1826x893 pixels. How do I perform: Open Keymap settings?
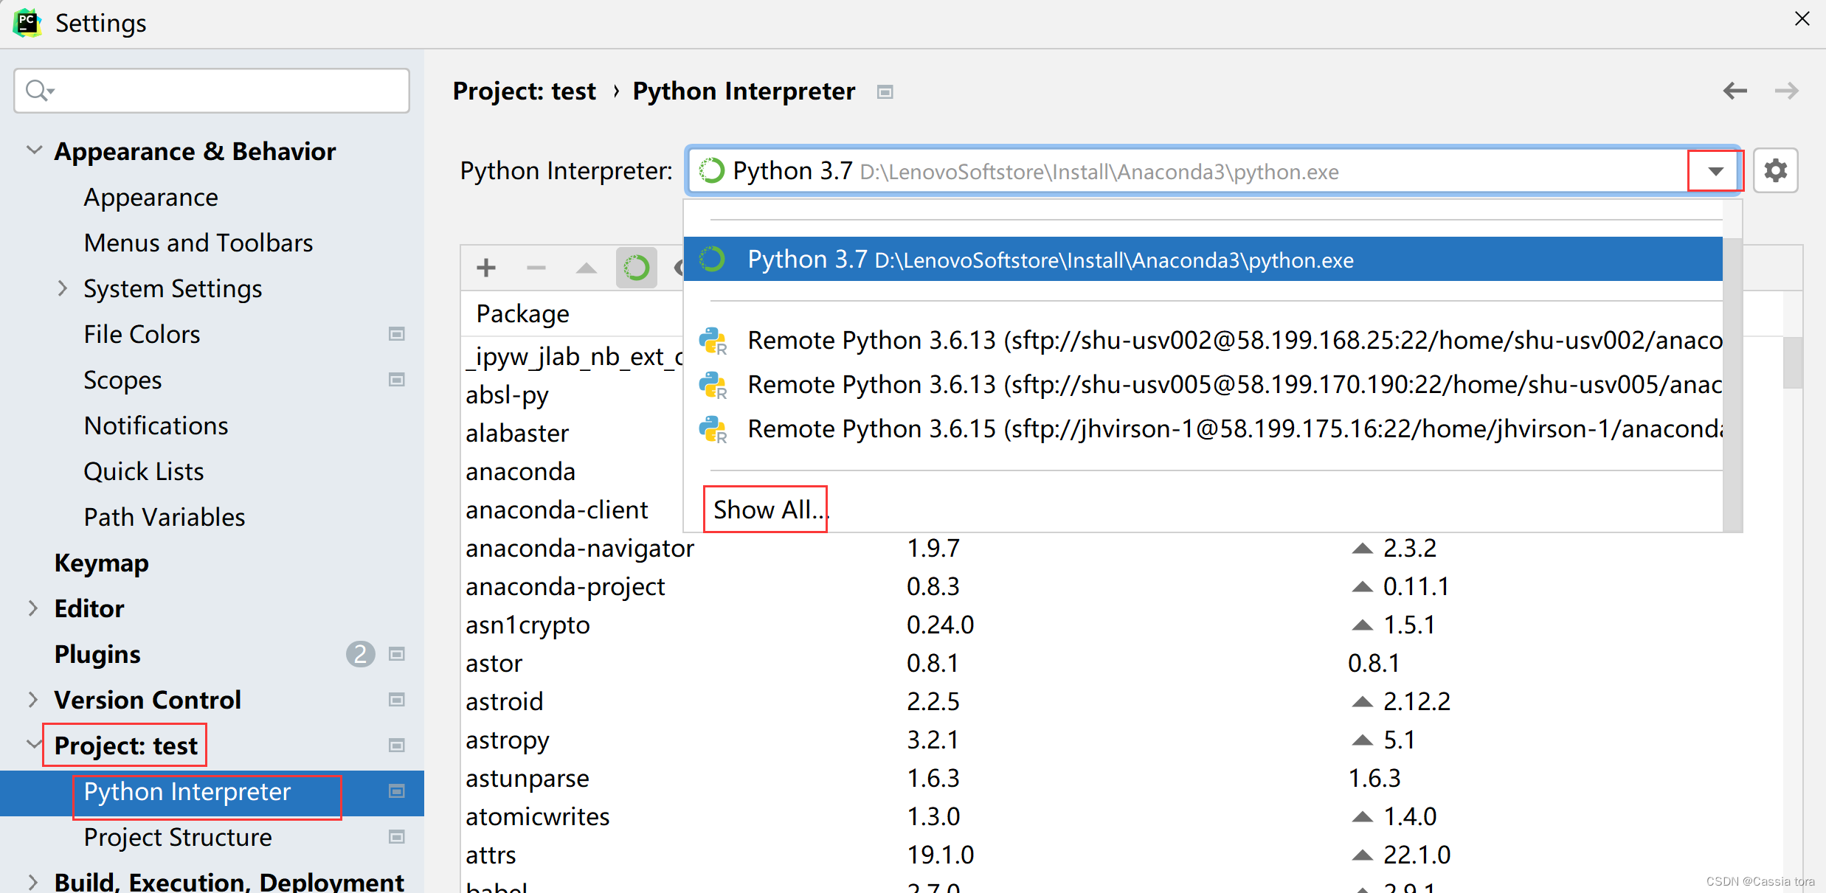pos(102,563)
